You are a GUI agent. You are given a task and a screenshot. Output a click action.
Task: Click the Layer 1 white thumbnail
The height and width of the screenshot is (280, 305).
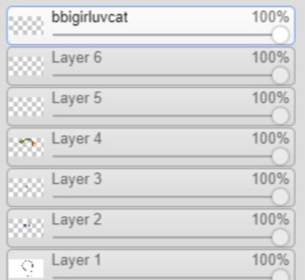point(26,268)
